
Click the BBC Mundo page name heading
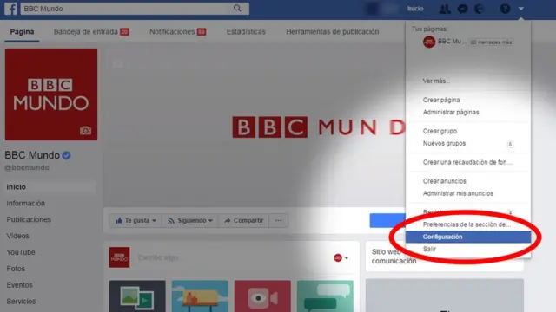(32, 155)
